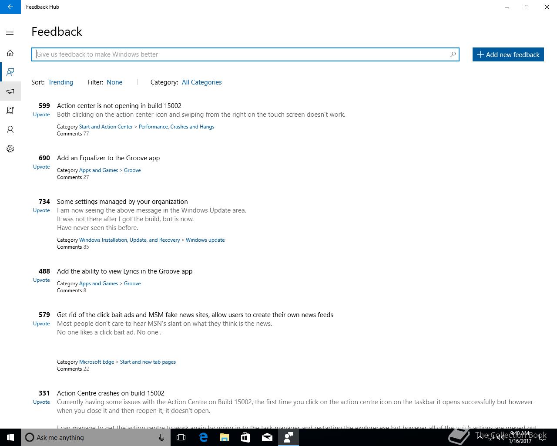Select the Feedback icon in the sidebar
Viewport: 557px width, 446px height.
[10, 72]
